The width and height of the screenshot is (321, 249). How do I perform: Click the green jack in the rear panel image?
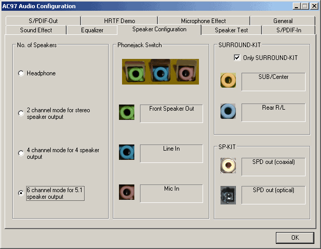click(135, 74)
